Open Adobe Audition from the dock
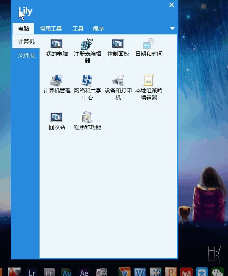Image resolution: width=228 pixels, height=276 pixels. coord(67,272)
